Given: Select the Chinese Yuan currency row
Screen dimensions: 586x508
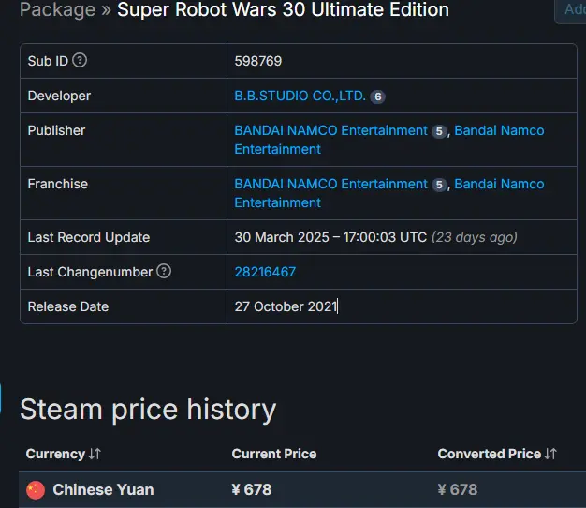Looking at the screenshot, I should pyautogui.click(x=302, y=489).
